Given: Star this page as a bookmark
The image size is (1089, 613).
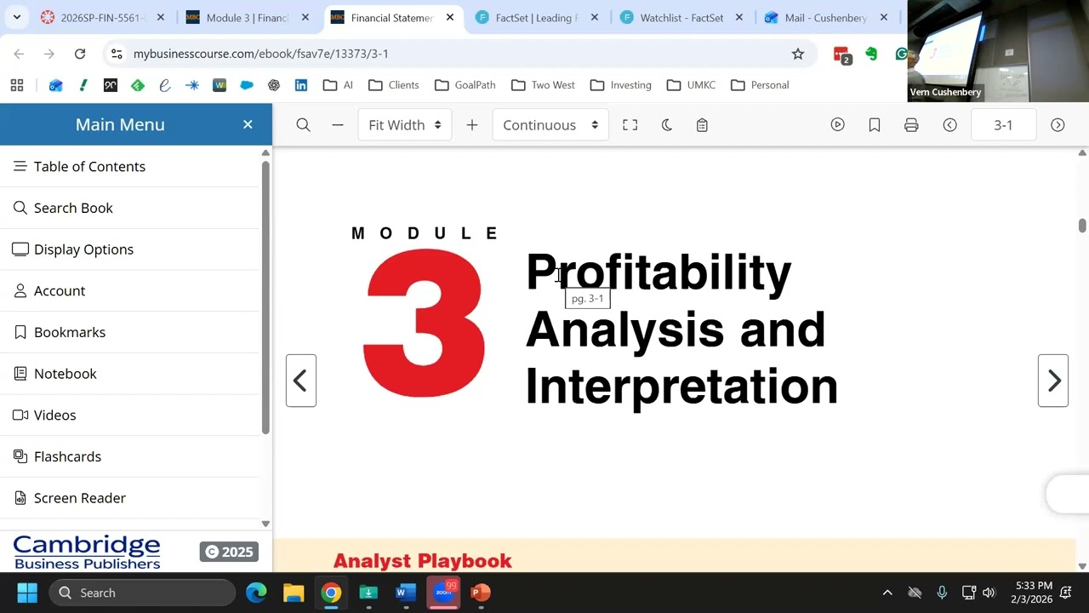Looking at the screenshot, I should point(798,54).
